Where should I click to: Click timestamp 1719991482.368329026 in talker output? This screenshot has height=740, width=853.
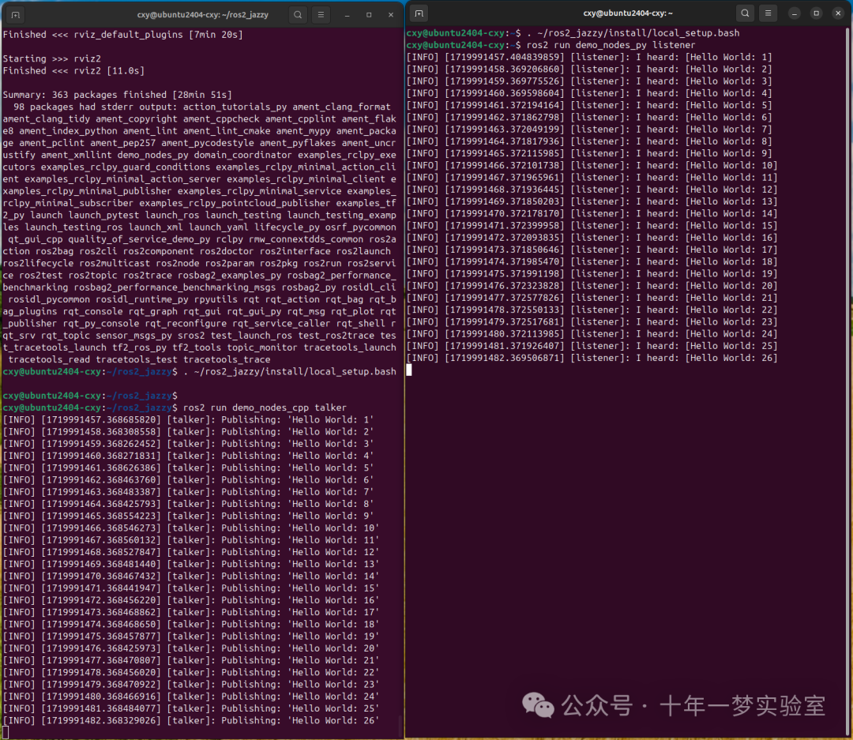[101, 720]
